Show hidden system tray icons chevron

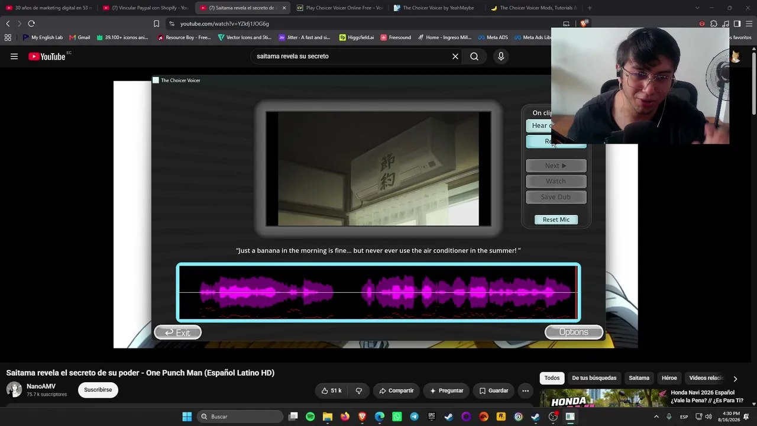pos(656,417)
